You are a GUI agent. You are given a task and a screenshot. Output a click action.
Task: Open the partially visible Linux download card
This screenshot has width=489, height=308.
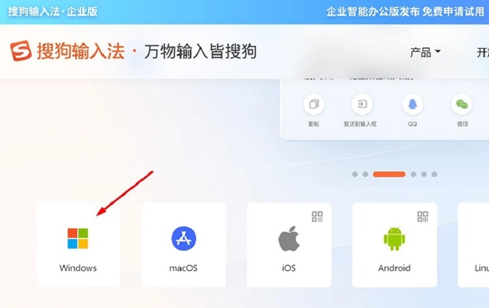(x=473, y=245)
